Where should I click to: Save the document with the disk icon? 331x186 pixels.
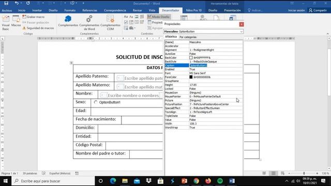pos(6,3)
